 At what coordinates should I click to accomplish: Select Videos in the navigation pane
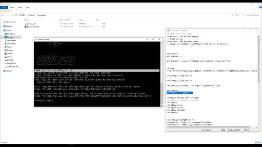coord(10,53)
